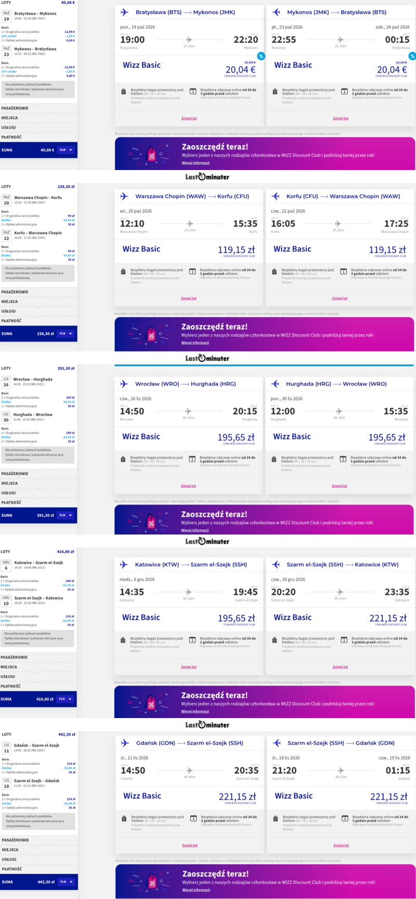Click the return plane icon beside Hurghada (HRG) → Wrocław
This screenshot has width=416, height=899.
tap(276, 384)
